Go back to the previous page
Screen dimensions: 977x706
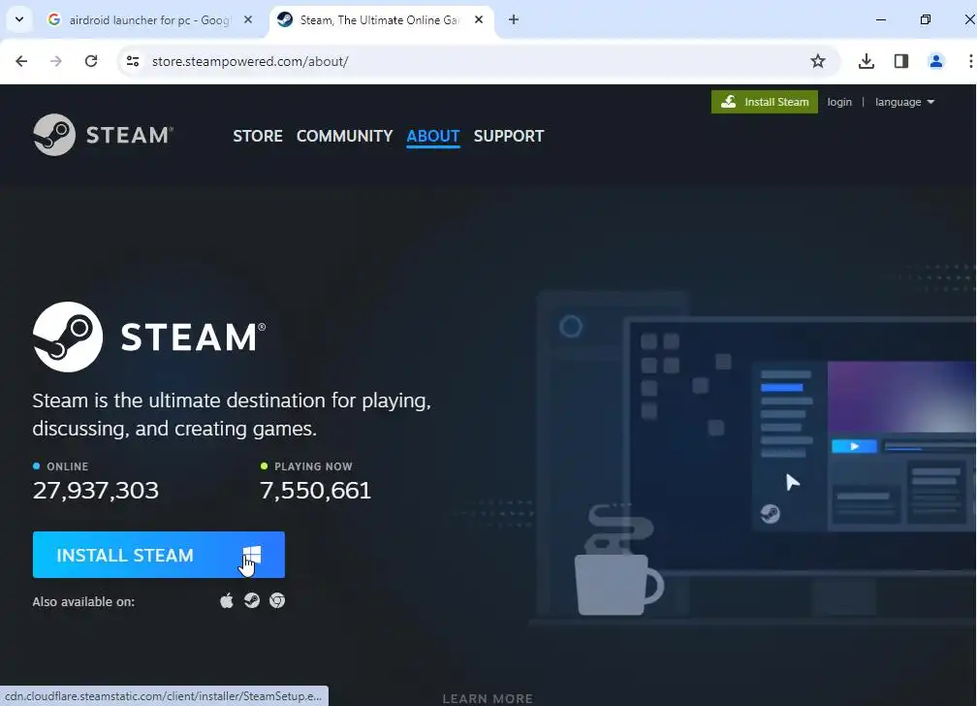pyautogui.click(x=21, y=61)
